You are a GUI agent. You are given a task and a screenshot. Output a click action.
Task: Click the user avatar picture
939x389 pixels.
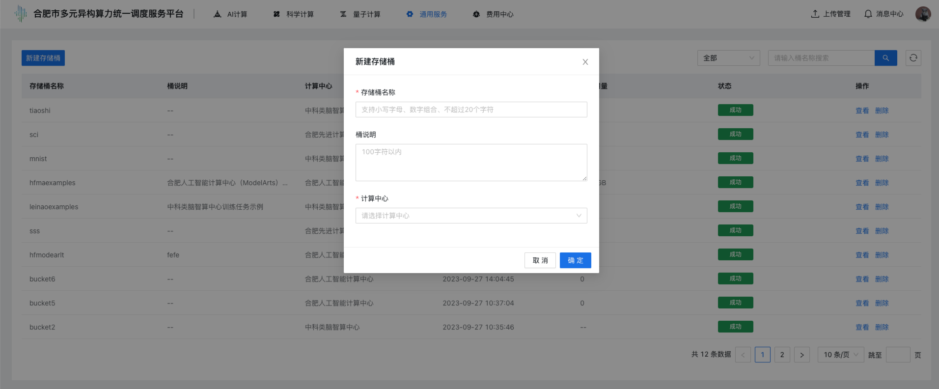[923, 14]
